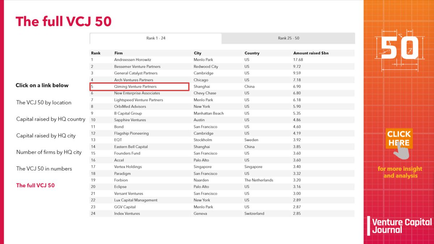Select Bond firm cell
Image resolution: width=434 pixels, height=244 pixels.
[119, 127]
